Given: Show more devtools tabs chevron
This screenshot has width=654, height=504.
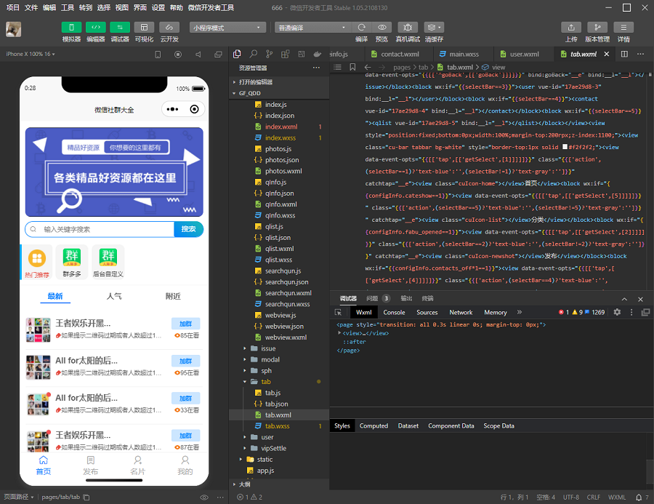Looking at the screenshot, I should 520,312.
